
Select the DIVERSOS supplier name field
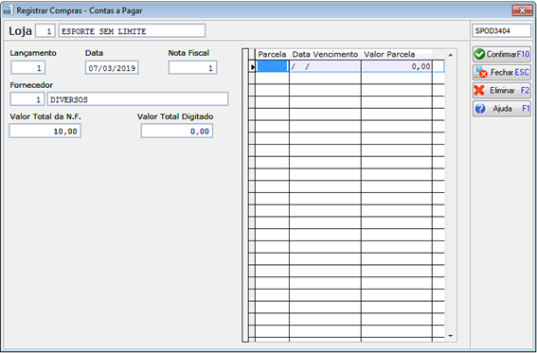tap(137, 99)
